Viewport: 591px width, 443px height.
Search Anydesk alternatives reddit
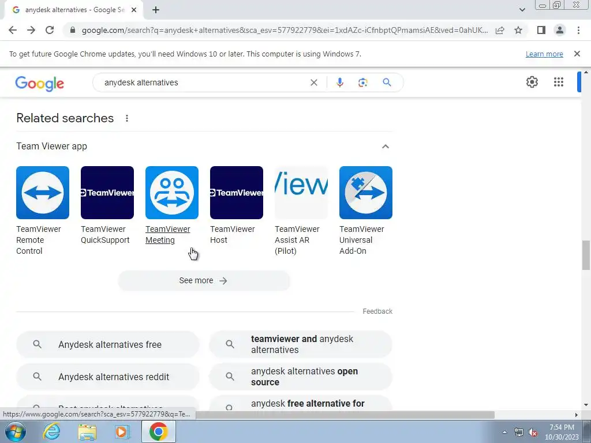[108, 377]
